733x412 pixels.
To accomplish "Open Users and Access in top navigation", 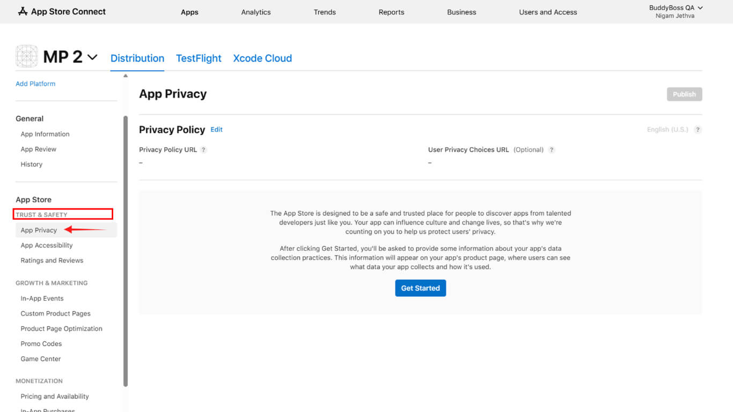I will pyautogui.click(x=548, y=12).
